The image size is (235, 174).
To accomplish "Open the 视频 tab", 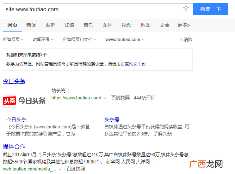I will tap(126, 25).
